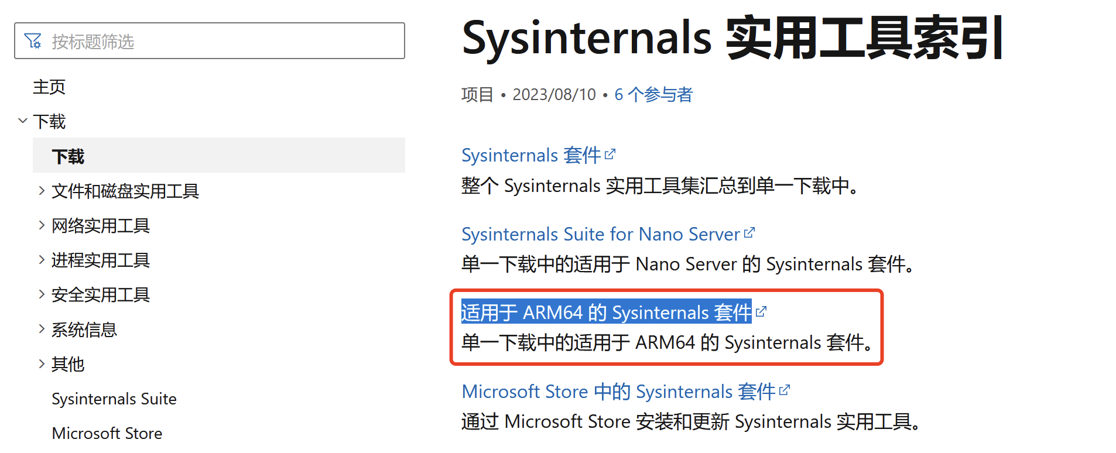
Task: Click the filter icon in search box
Action: coord(33,41)
